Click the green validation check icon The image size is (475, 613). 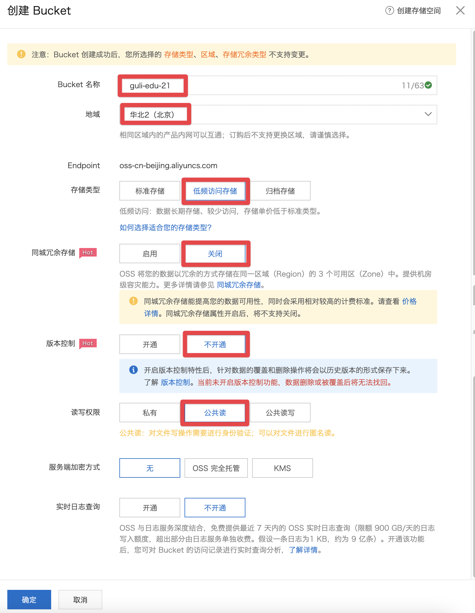point(428,85)
